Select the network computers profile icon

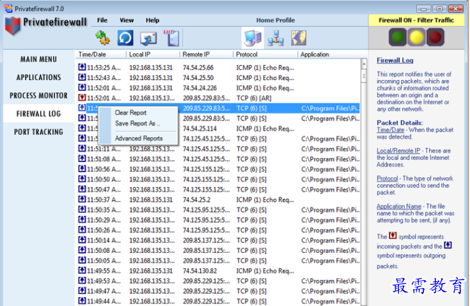point(276,38)
